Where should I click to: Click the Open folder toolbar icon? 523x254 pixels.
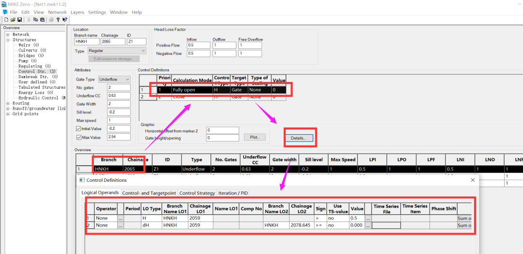pyautogui.click(x=13, y=20)
